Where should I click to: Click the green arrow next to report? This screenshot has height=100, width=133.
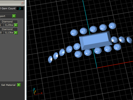14,16
